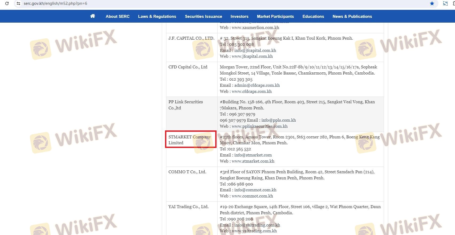This screenshot has width=455, height=235.
Task: Open the blue extension icon beside the star
Action: point(445,3)
